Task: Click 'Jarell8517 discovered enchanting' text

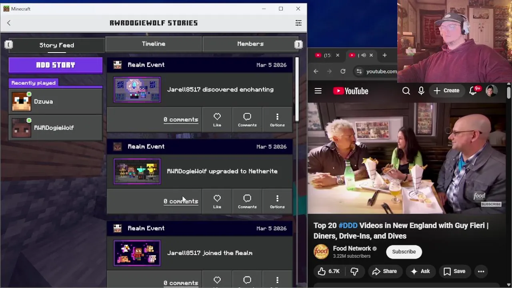Action: tap(220, 90)
